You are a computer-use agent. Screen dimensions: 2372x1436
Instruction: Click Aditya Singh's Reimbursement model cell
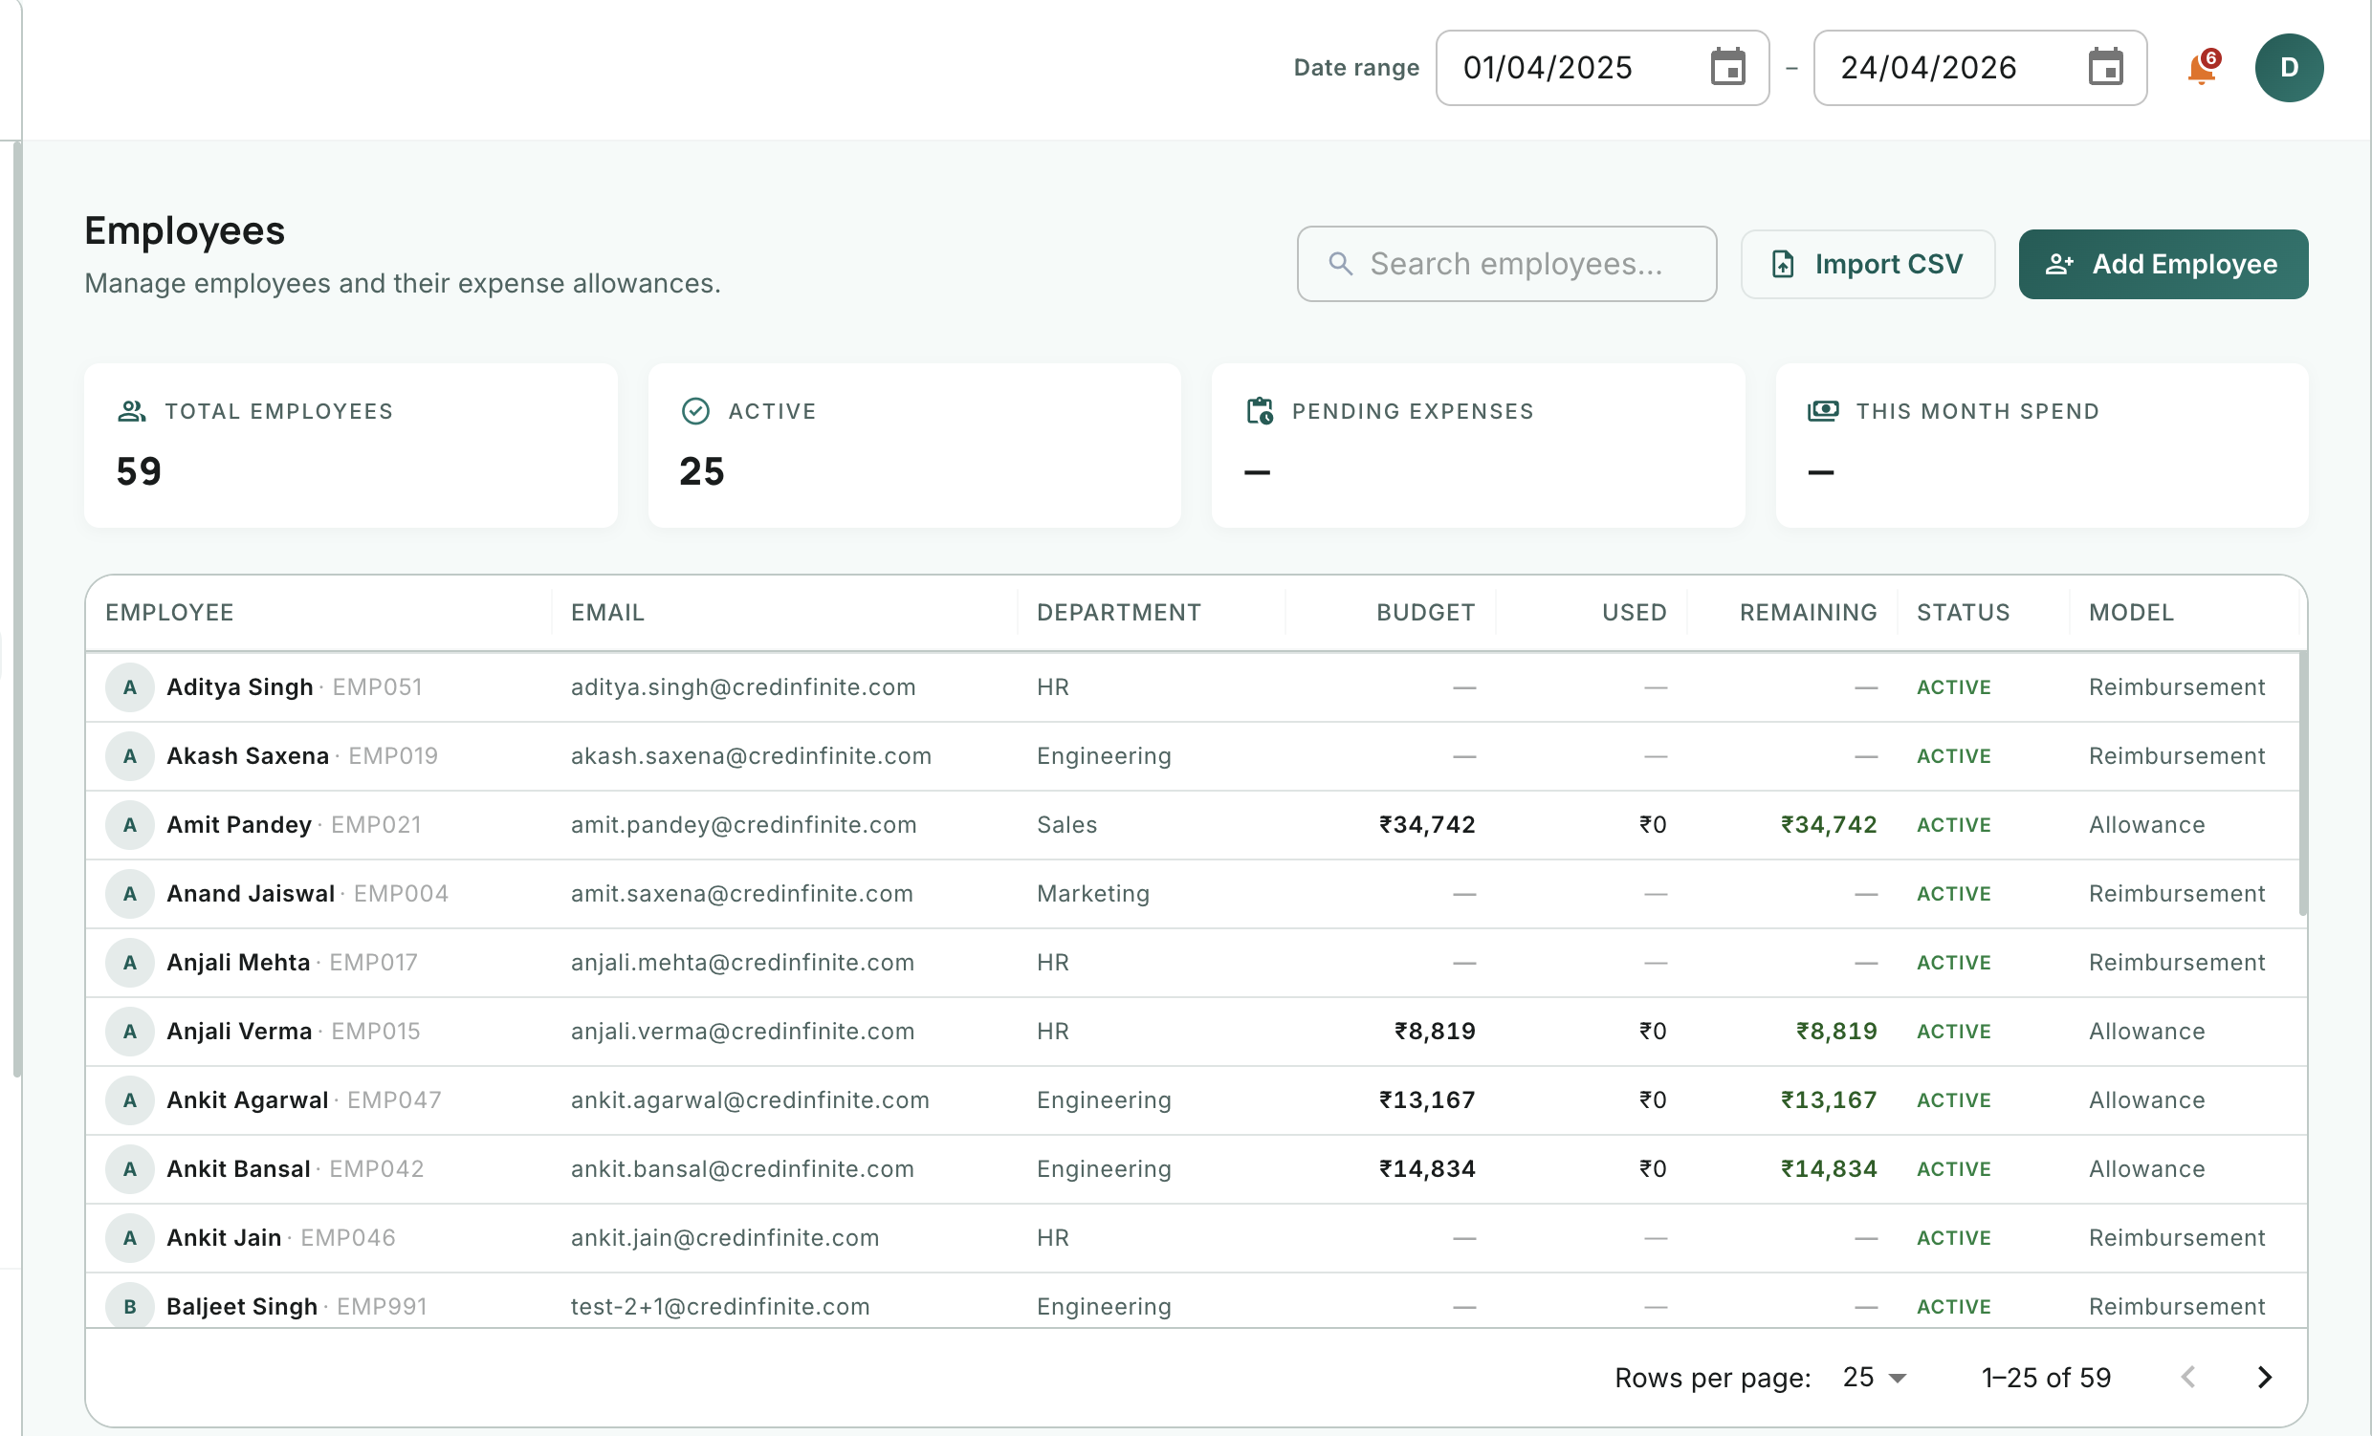click(2176, 687)
